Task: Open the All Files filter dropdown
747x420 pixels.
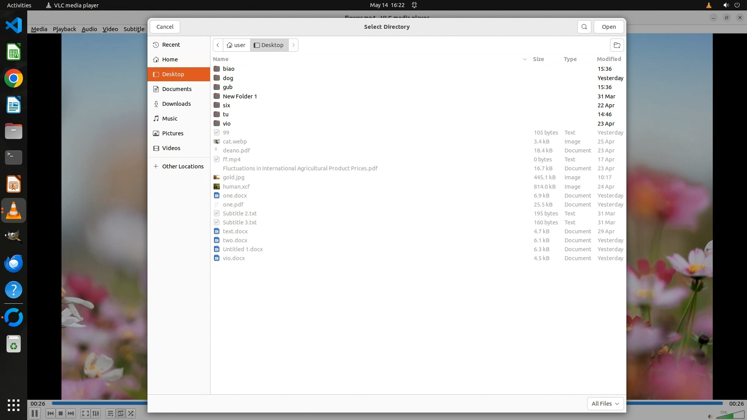Action: 605,404
